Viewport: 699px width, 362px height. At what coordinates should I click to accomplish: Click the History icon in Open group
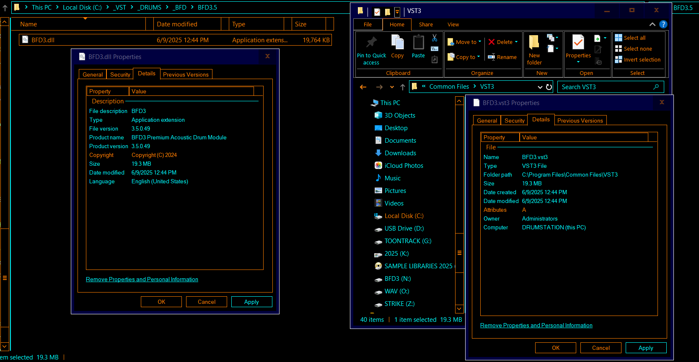point(598,62)
